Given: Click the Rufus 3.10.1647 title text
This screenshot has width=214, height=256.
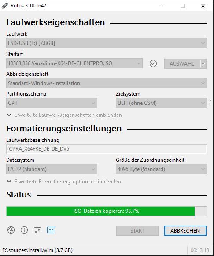Looking at the screenshot, I should coord(28,6).
